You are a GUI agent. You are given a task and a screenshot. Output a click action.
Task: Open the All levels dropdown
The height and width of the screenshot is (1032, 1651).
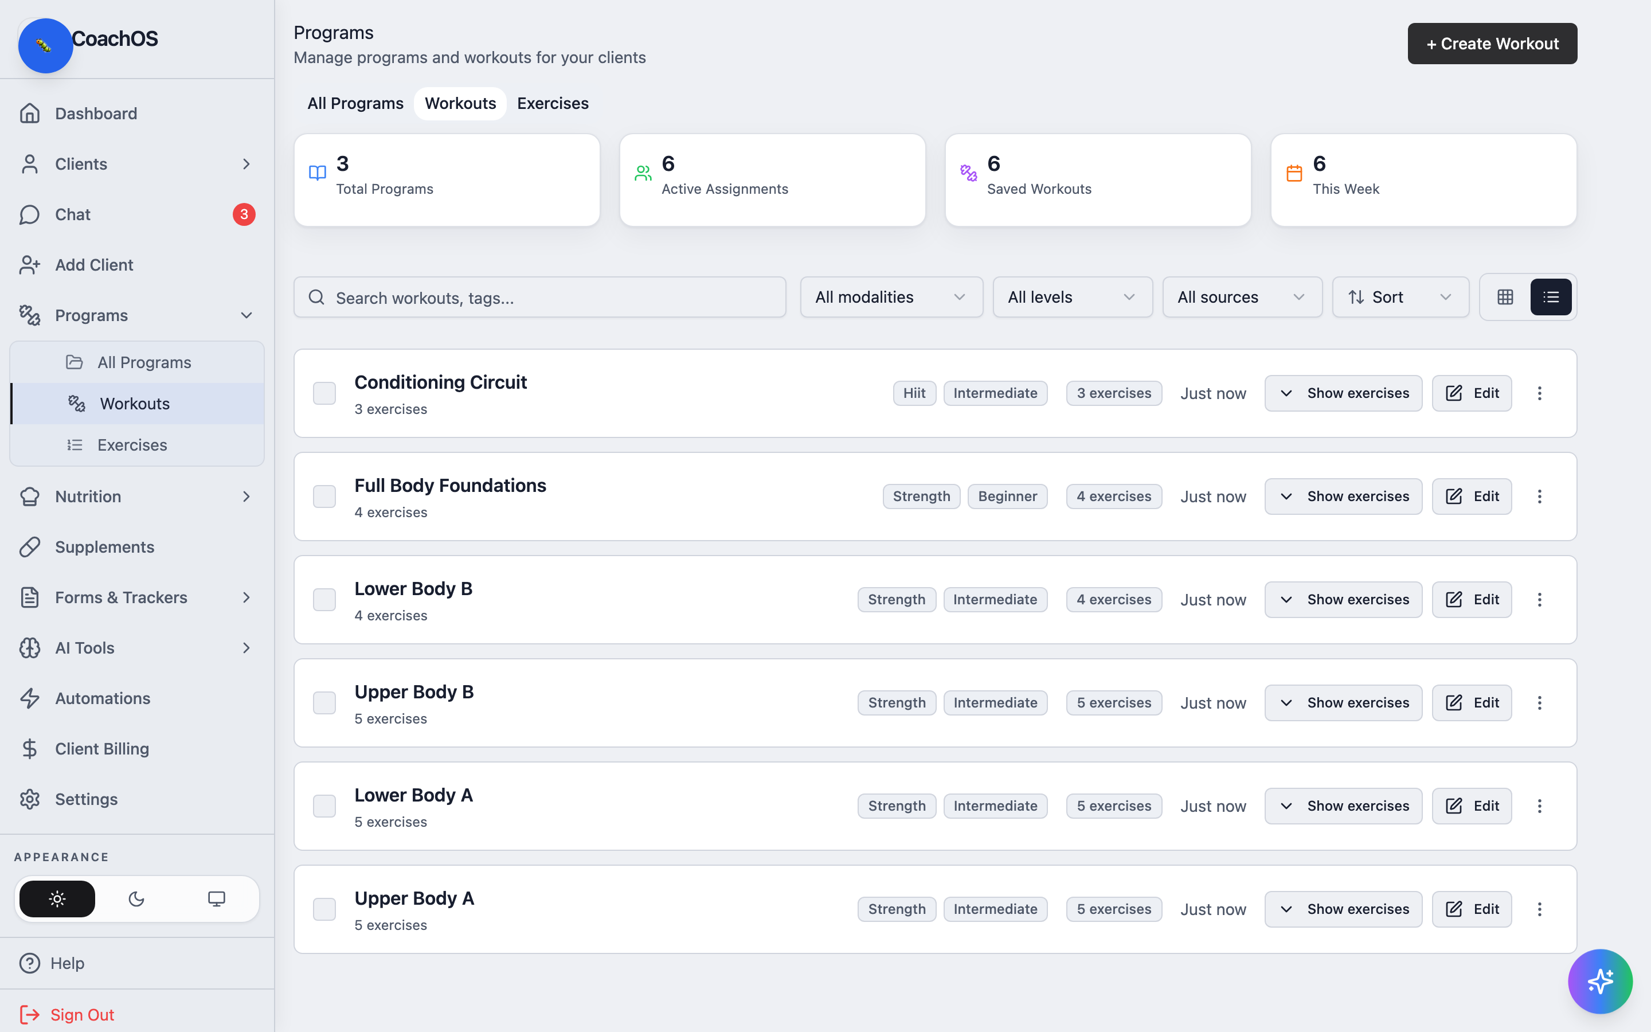tap(1073, 297)
